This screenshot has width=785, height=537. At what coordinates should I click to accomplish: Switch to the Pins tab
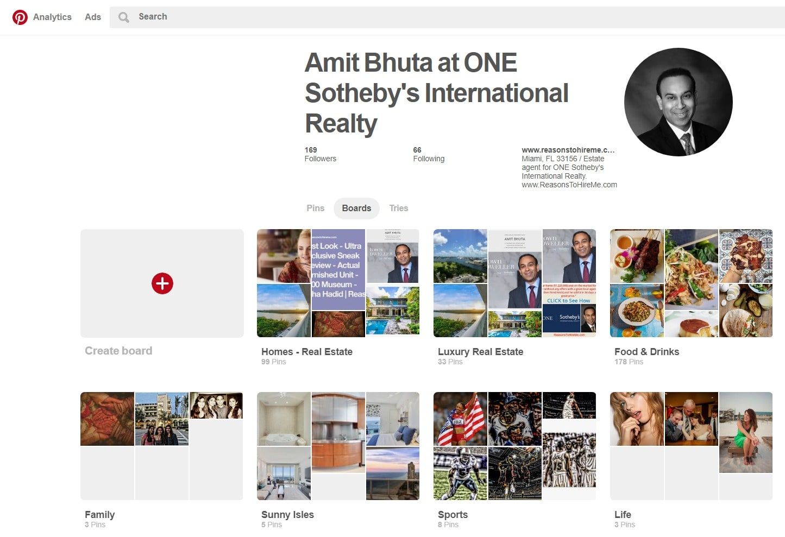tap(315, 208)
